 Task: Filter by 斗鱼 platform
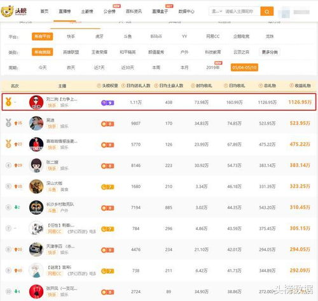128,36
